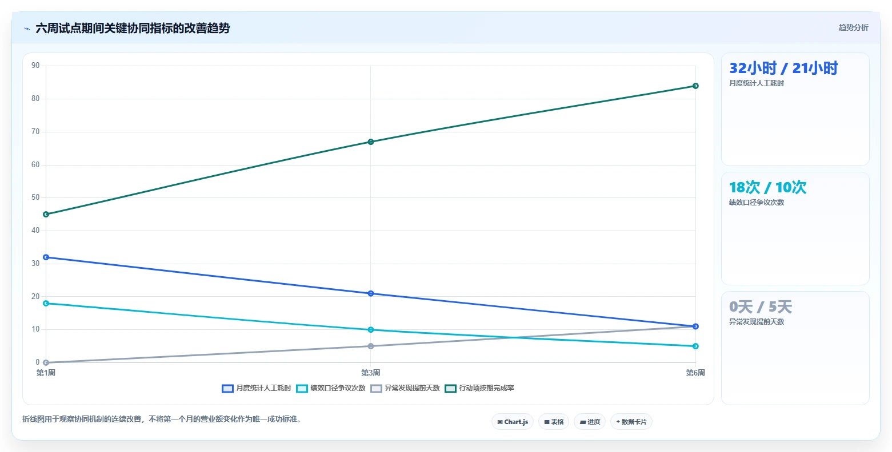Click the 异常发现提前天数 point at 第1周
Viewport: 892px width, 452px height.
tap(46, 362)
